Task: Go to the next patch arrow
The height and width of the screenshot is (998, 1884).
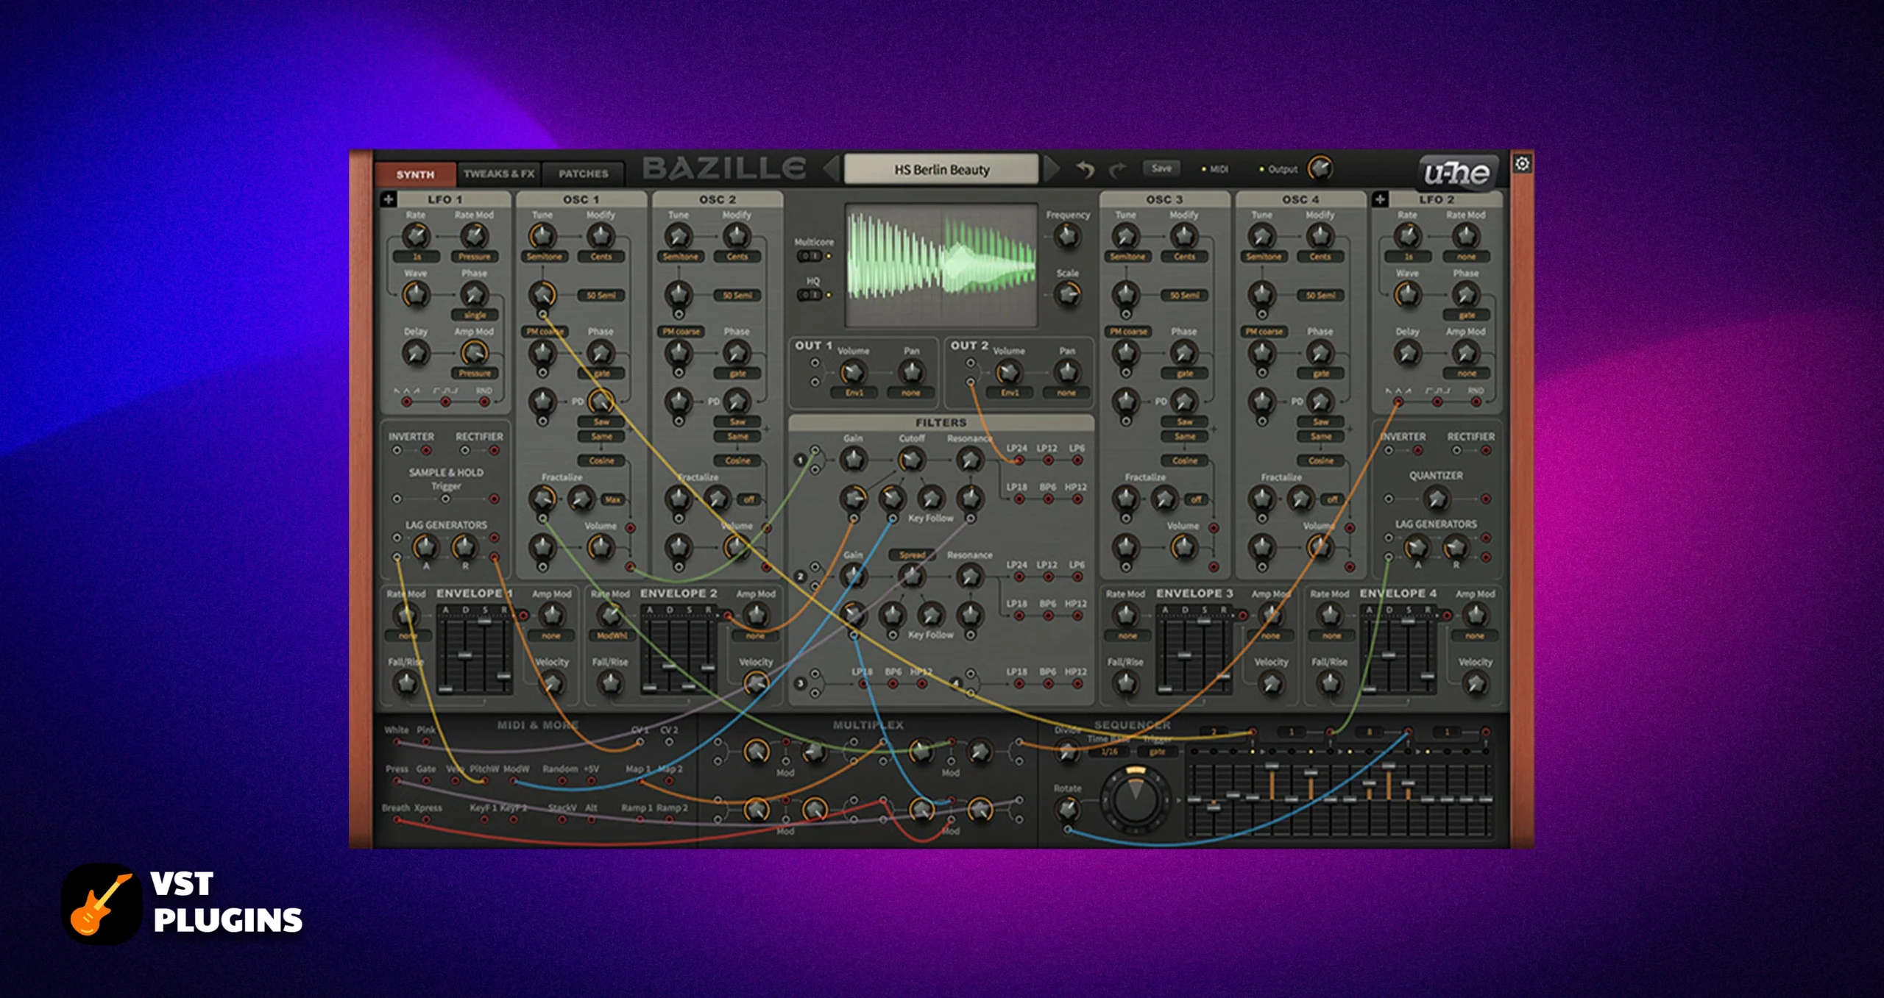Action: point(1052,168)
